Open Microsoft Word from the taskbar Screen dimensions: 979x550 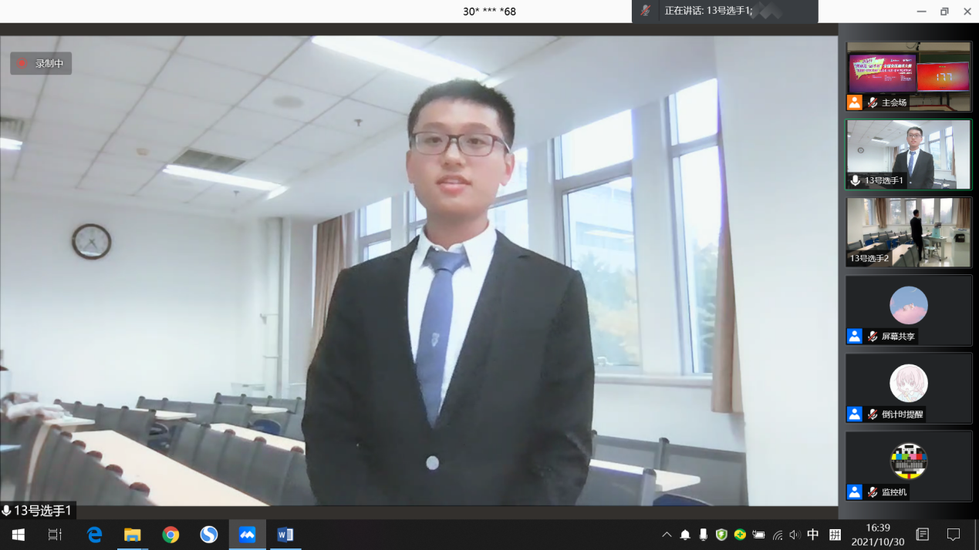tap(285, 535)
